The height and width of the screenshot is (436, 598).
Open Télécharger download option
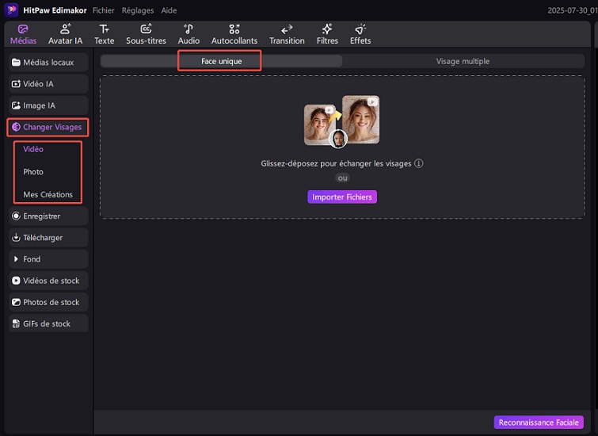point(48,238)
